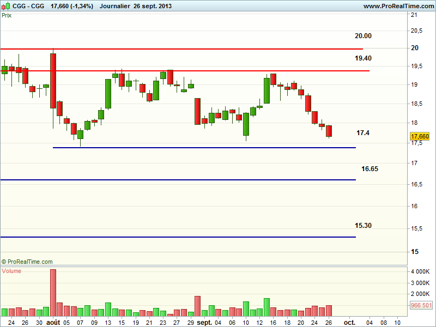Viewport: 436px width, 327px height.
Task: Click the 16.65 text annotation
Action: [x=370, y=169]
